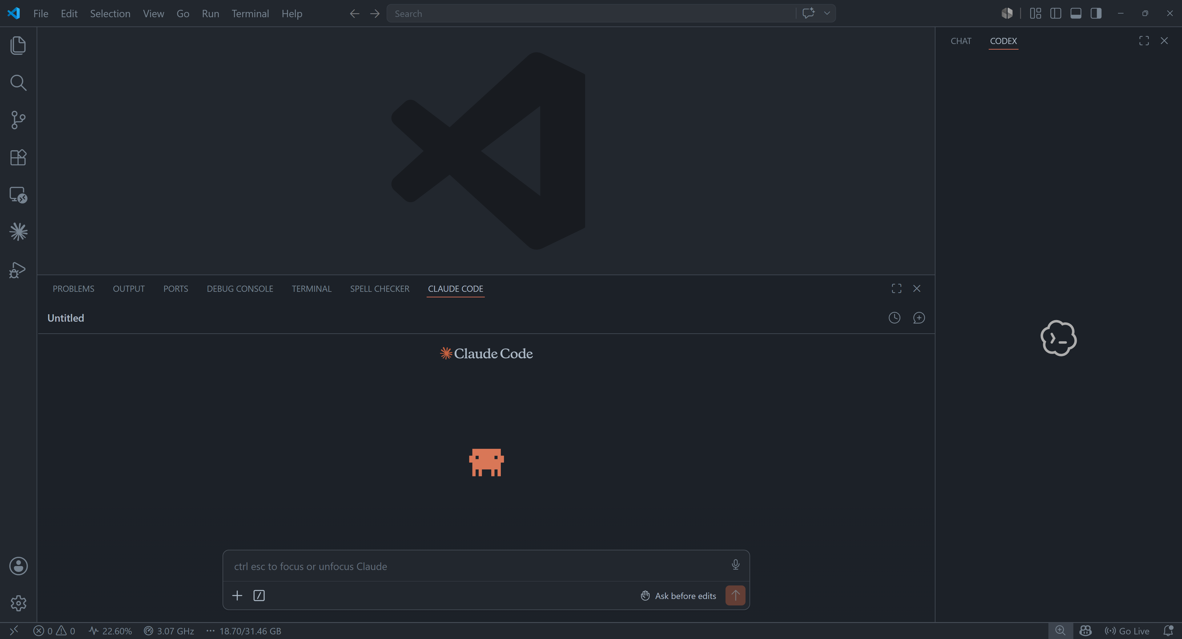Switch to the PROBLEMS panel tab
Image resolution: width=1182 pixels, height=639 pixels.
(x=74, y=288)
